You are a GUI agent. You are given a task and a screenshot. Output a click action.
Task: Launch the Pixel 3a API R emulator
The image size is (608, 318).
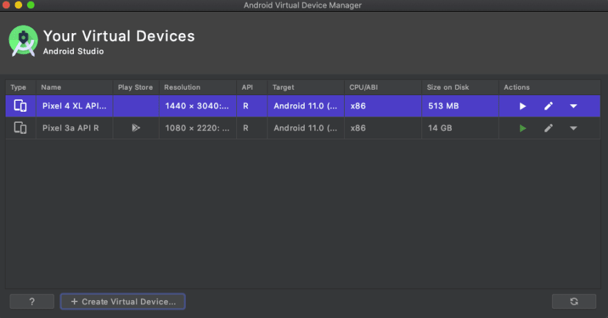[522, 128]
